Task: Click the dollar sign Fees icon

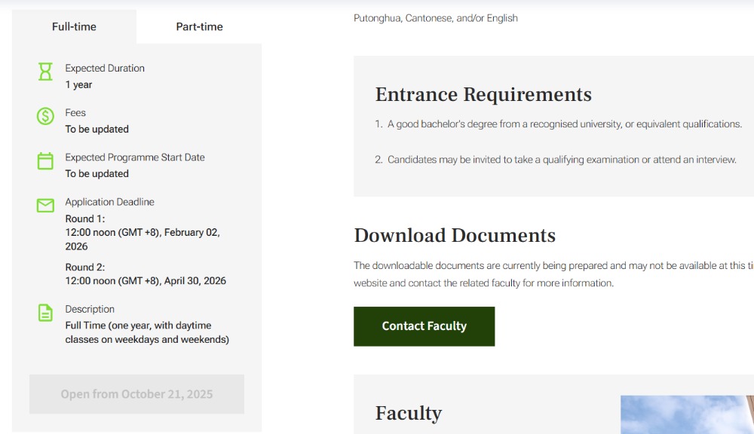Action: (x=45, y=116)
